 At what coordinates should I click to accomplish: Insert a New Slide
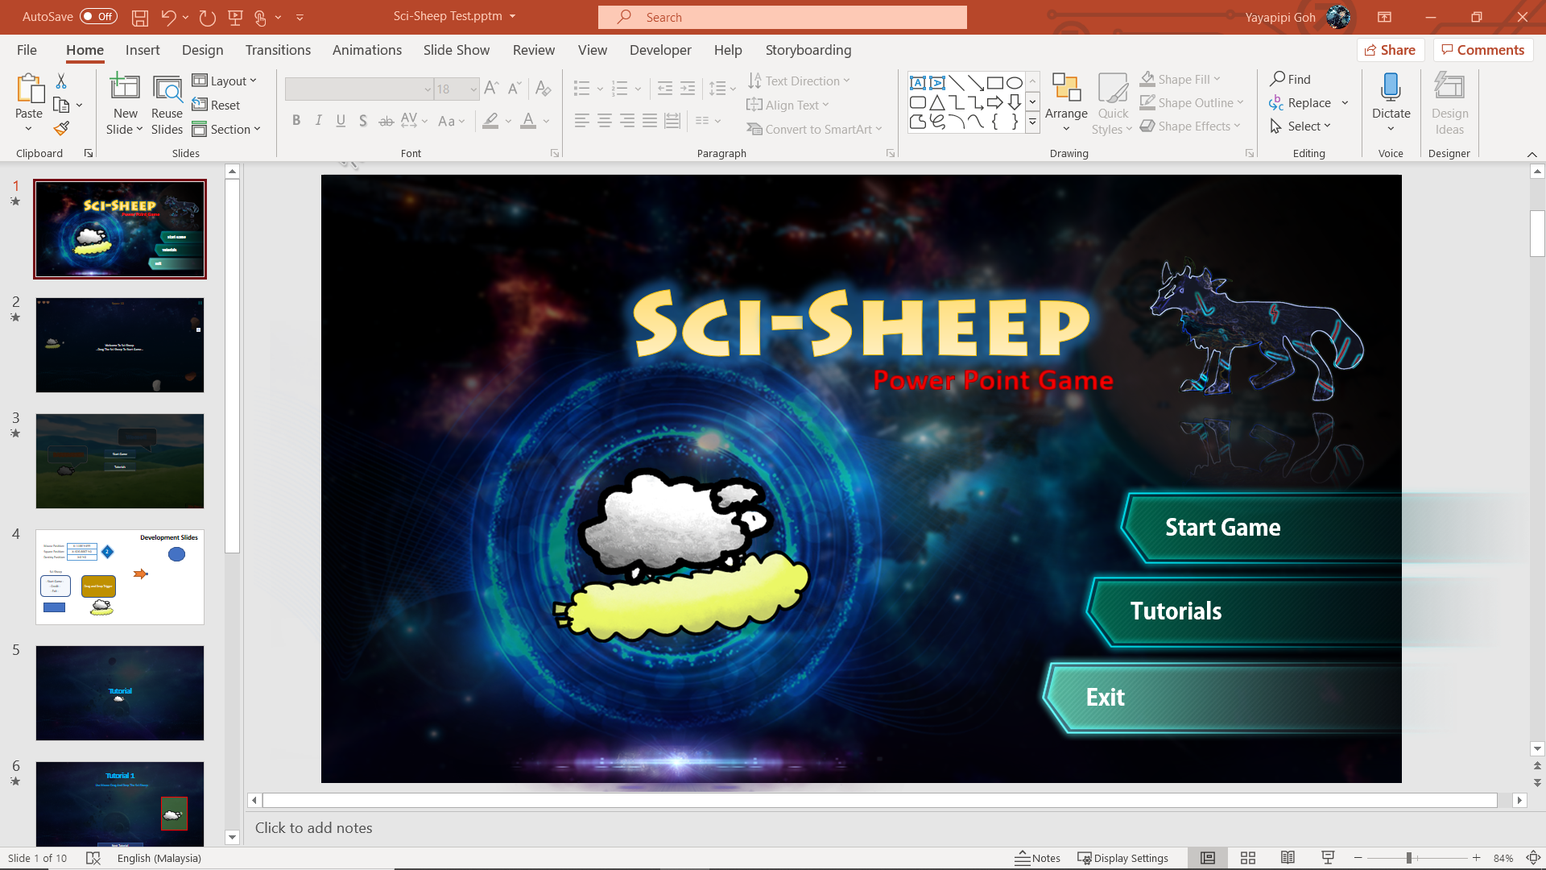pyautogui.click(x=125, y=105)
